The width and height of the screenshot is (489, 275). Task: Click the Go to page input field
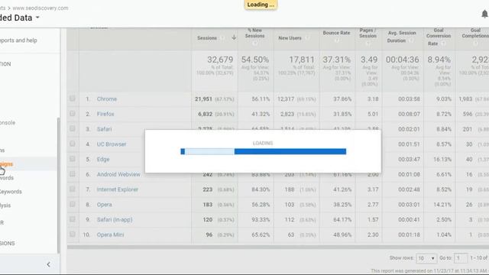(461, 258)
